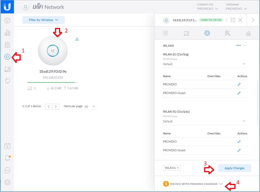Screen dimensions: 260x192
Task: Pop out the device properties panel
Action: (233, 20)
